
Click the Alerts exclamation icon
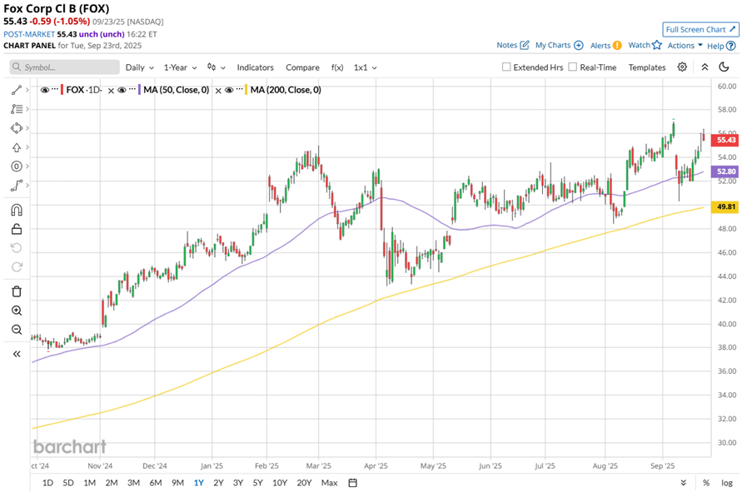(x=617, y=45)
